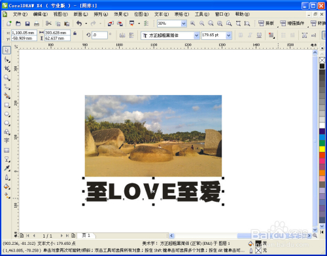Click the Zoom In magnifier icon

click(193, 24)
